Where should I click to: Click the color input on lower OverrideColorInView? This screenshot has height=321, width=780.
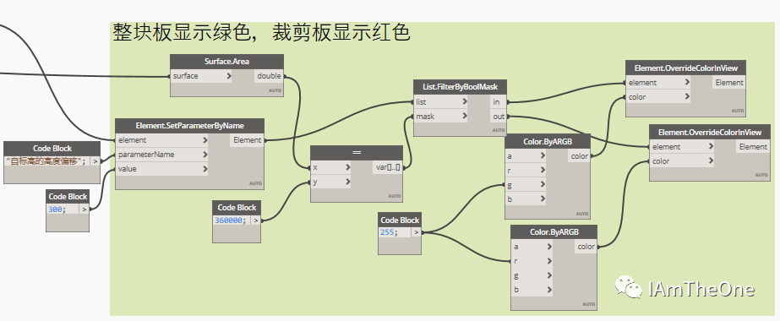pos(681,161)
